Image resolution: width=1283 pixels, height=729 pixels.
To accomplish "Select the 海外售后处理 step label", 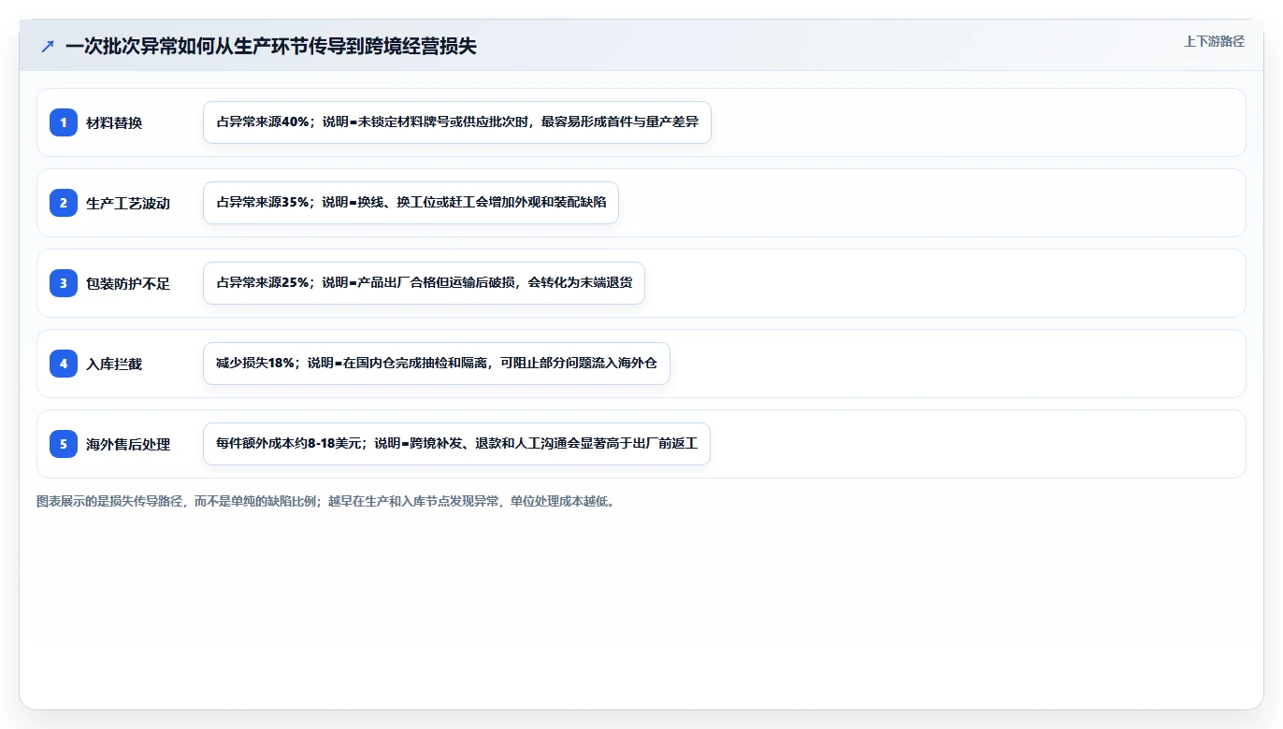I will point(128,444).
